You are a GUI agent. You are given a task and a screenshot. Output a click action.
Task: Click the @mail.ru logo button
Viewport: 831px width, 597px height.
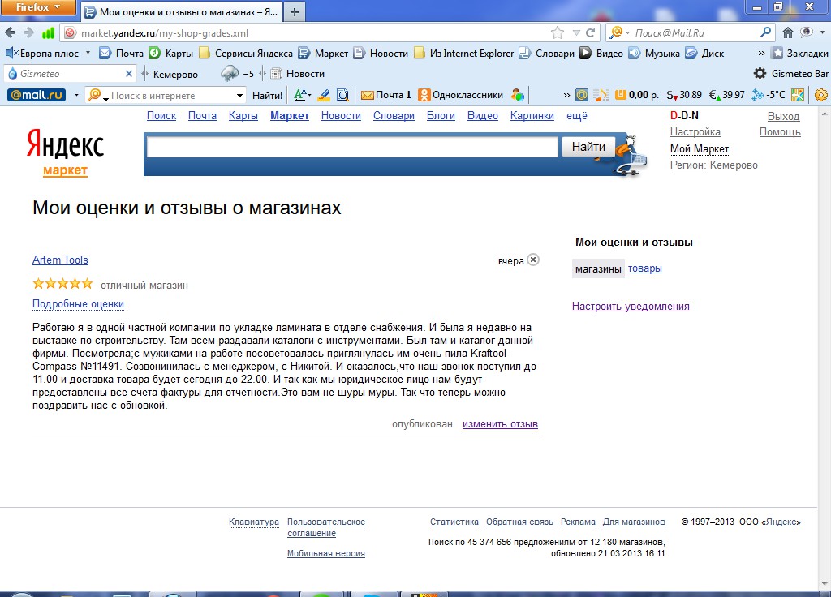[36, 95]
